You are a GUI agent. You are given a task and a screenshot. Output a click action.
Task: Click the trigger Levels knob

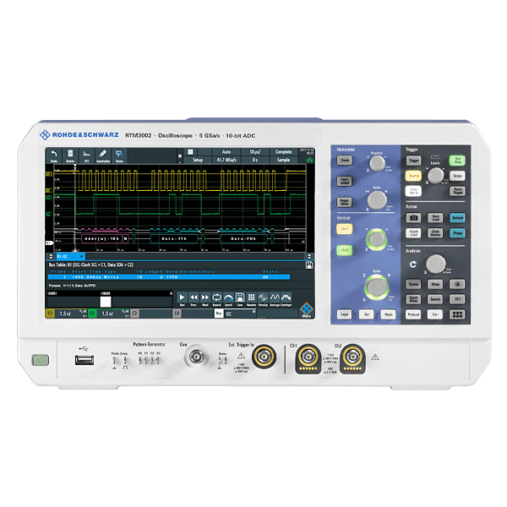[435, 176]
